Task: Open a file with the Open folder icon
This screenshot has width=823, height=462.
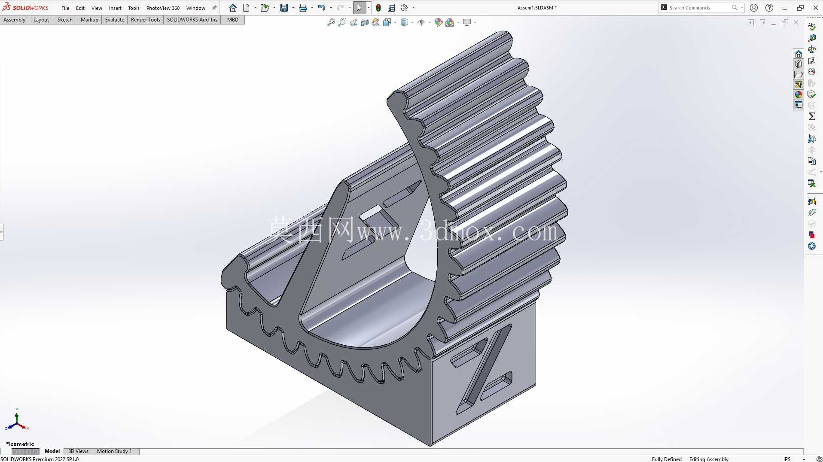Action: (265, 8)
